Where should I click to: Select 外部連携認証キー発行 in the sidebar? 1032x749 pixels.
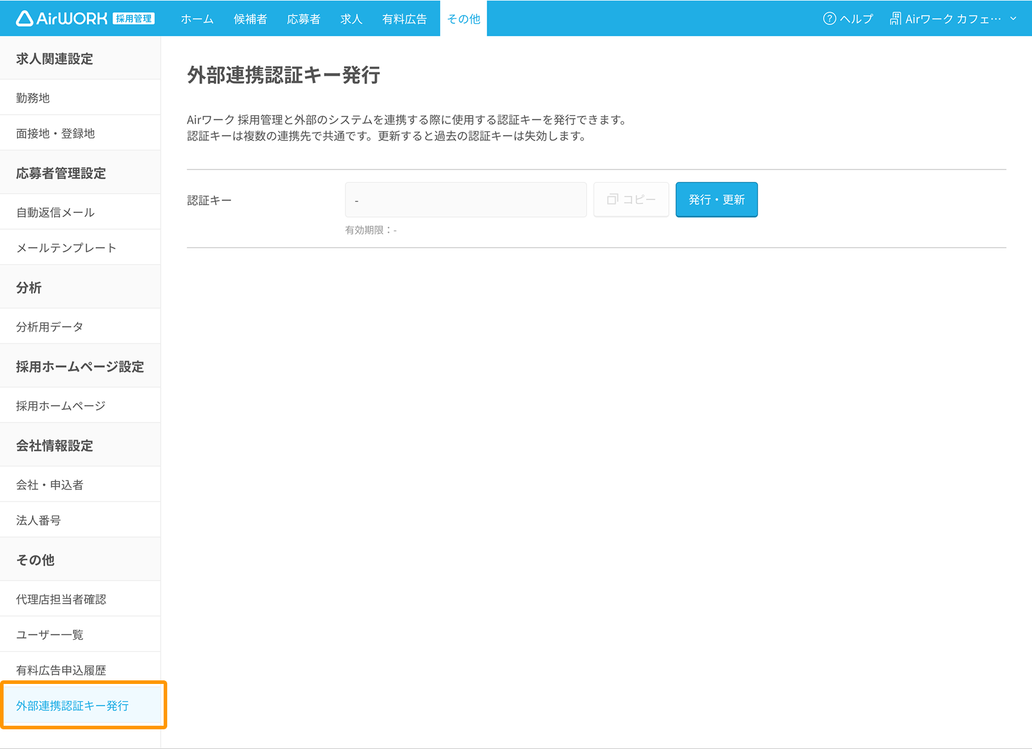(80, 705)
